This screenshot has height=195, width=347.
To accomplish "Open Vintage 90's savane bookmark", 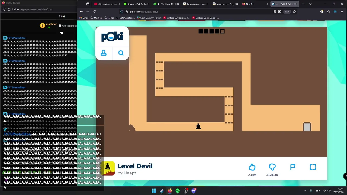I will 176,18.
